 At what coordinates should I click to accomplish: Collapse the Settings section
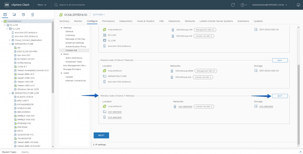click(x=62, y=28)
